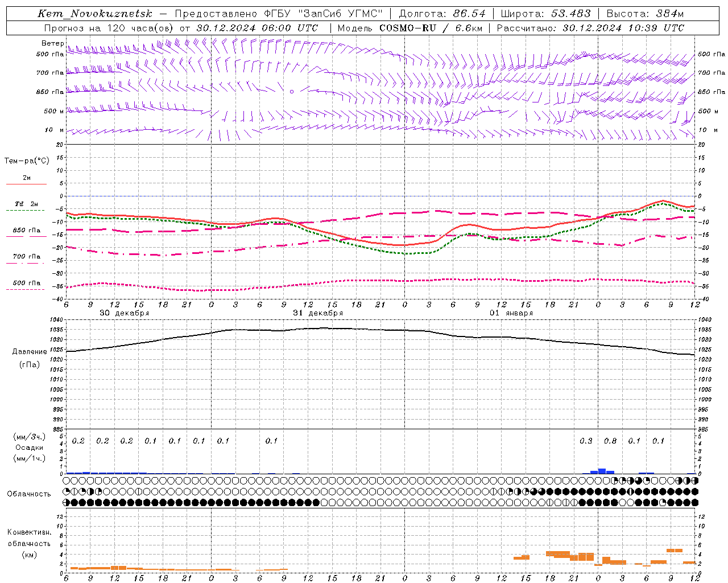Click the '01 января' date label
This screenshot has height=583, width=728.
point(511,313)
